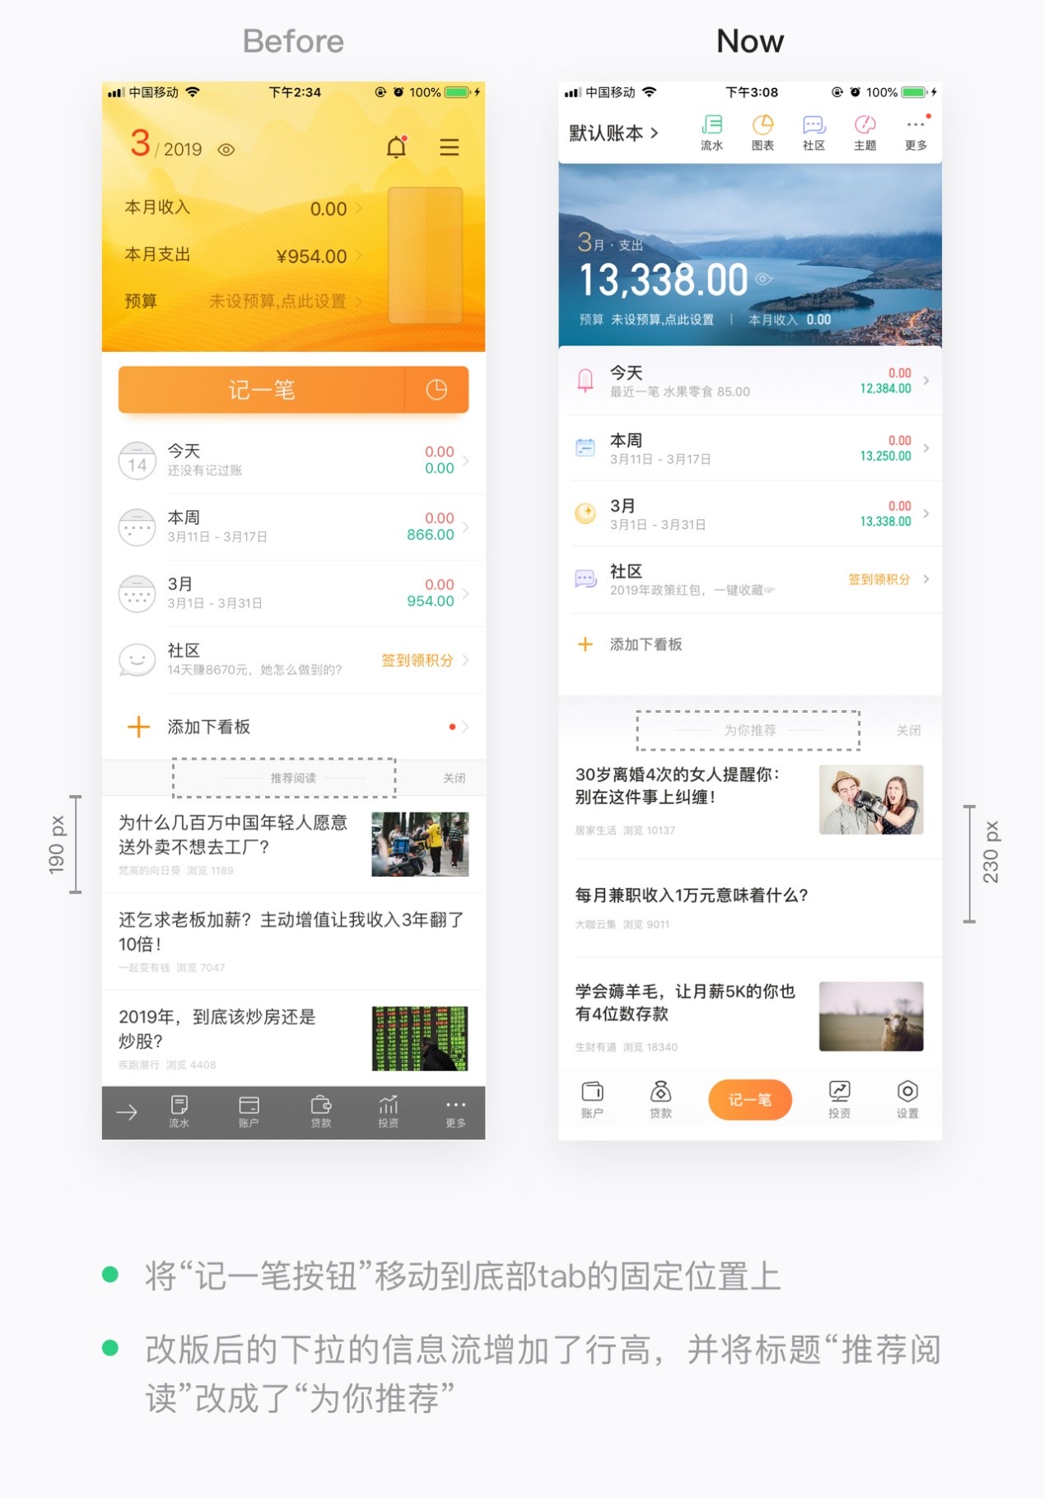The height and width of the screenshot is (1498, 1044).
Task: Open the sheep article thumbnail
Action: pyautogui.click(x=871, y=1016)
